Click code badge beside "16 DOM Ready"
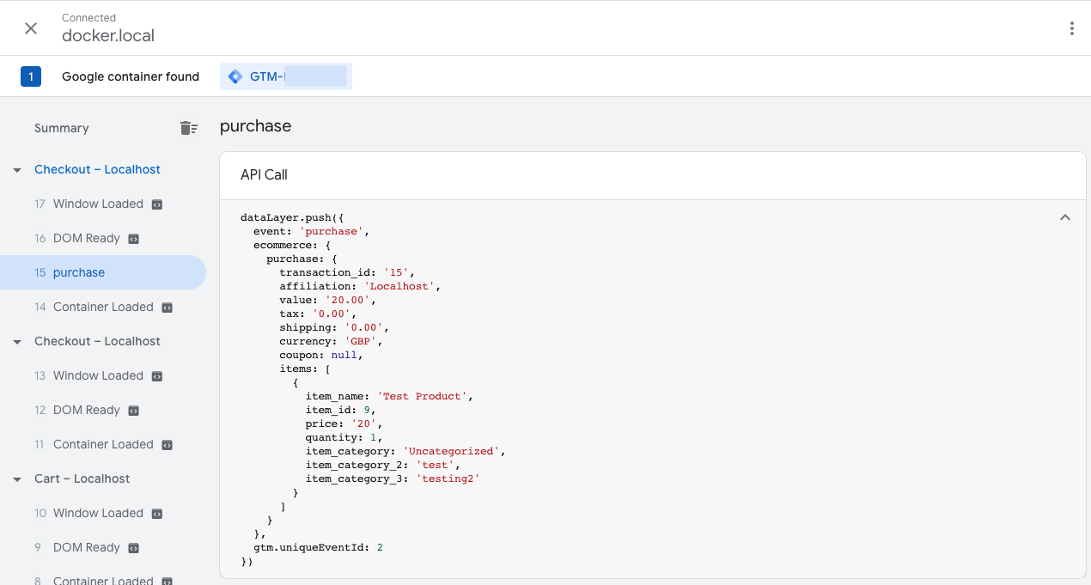The height and width of the screenshot is (585, 1091). click(131, 238)
